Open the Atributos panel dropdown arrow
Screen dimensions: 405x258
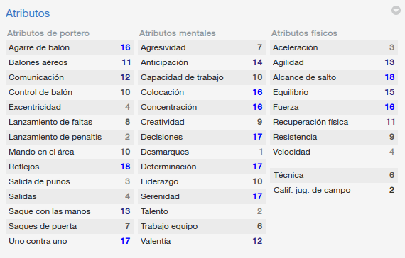[x=396, y=11]
